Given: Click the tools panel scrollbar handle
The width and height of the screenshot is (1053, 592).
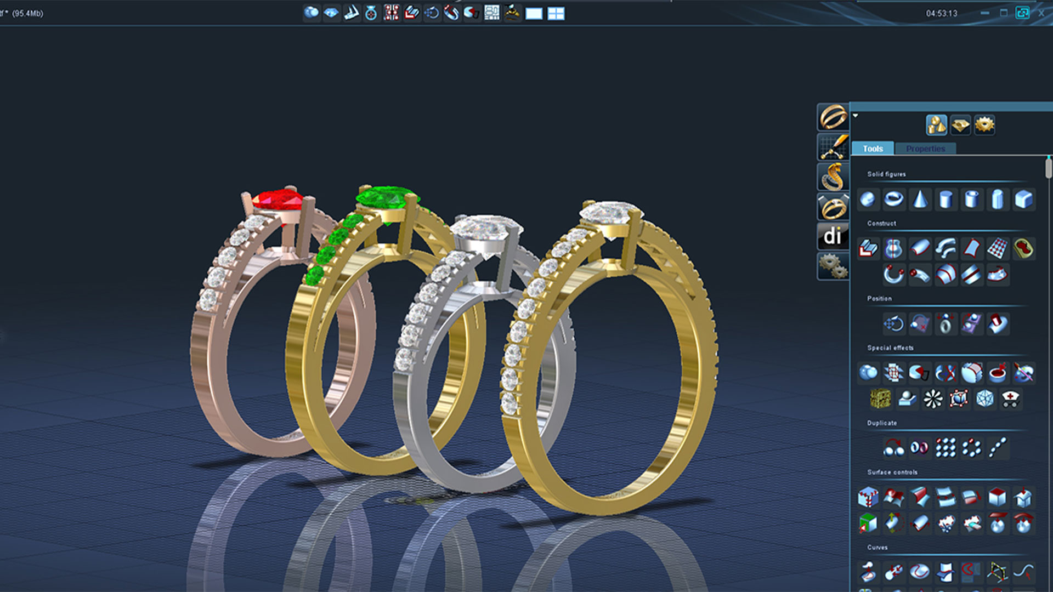Looking at the screenshot, I should (1049, 167).
